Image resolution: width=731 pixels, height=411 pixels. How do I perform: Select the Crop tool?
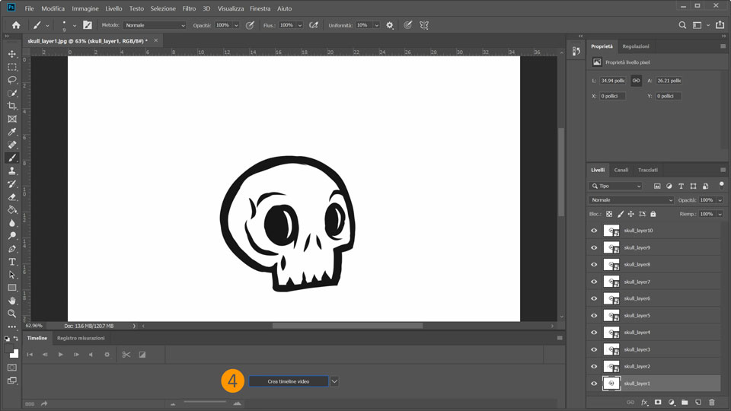tap(12, 106)
